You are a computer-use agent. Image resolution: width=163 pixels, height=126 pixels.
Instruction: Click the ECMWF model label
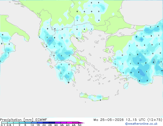click(41, 120)
